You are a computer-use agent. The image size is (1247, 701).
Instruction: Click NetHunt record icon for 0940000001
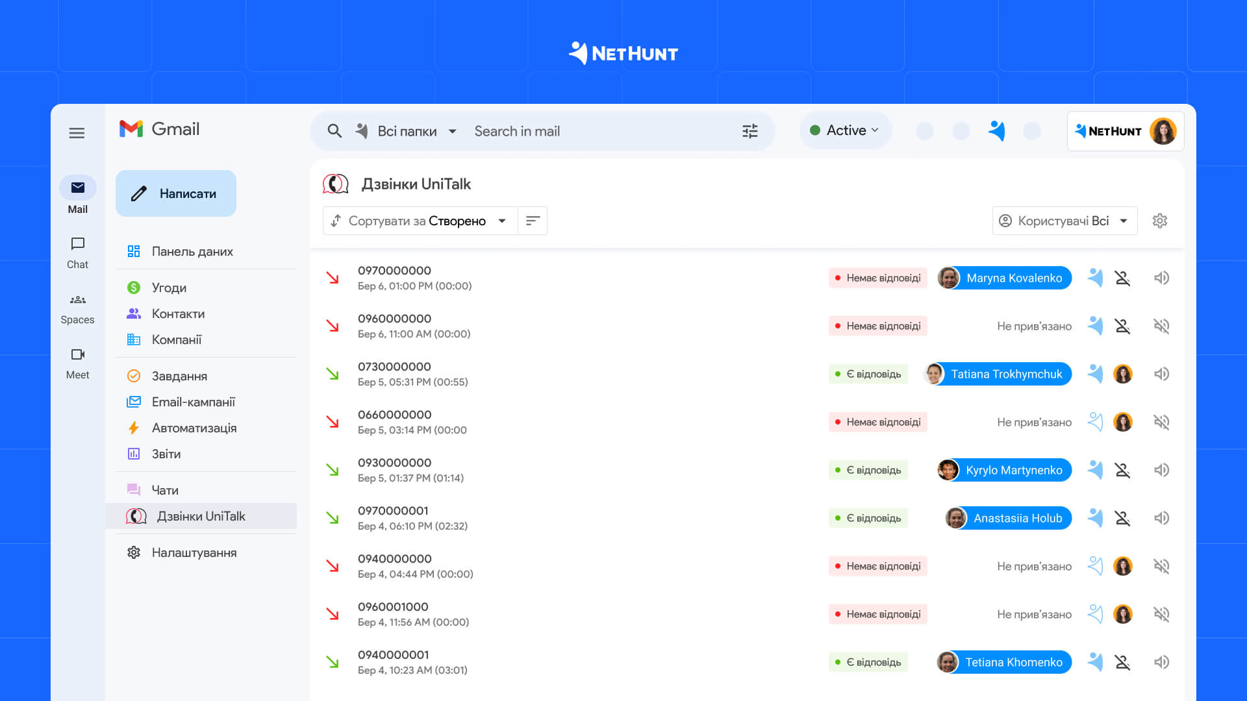pos(1096,662)
